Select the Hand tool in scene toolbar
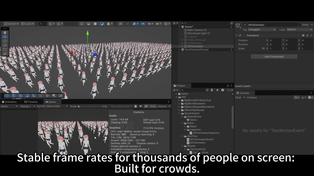Viewport: 314px width, 176px height. tap(5, 33)
